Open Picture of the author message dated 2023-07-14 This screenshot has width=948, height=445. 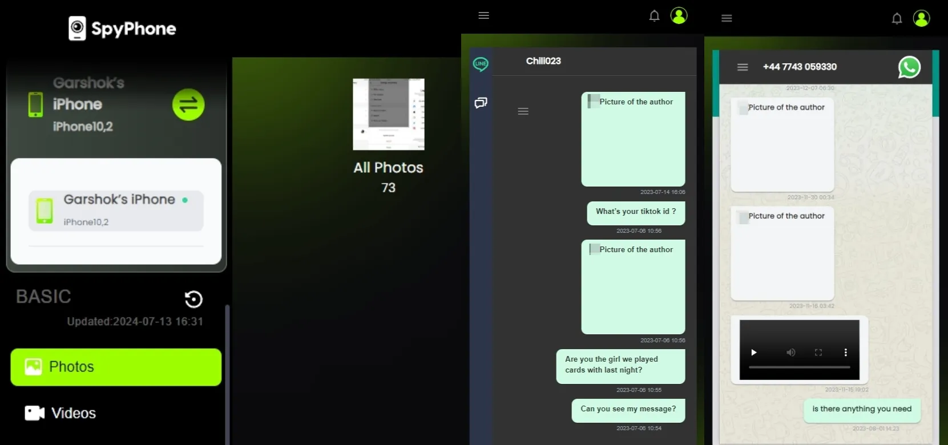click(633, 139)
